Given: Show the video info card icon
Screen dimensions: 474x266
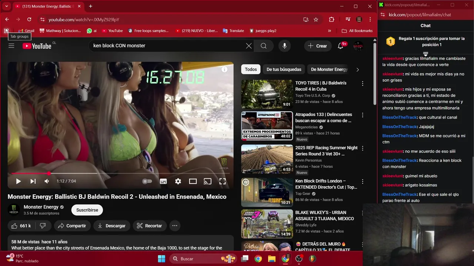Looking at the screenshot, I should pyautogui.click(x=224, y=69).
